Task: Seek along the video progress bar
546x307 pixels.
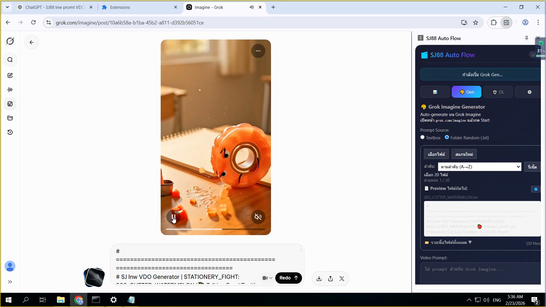Action: (216, 229)
